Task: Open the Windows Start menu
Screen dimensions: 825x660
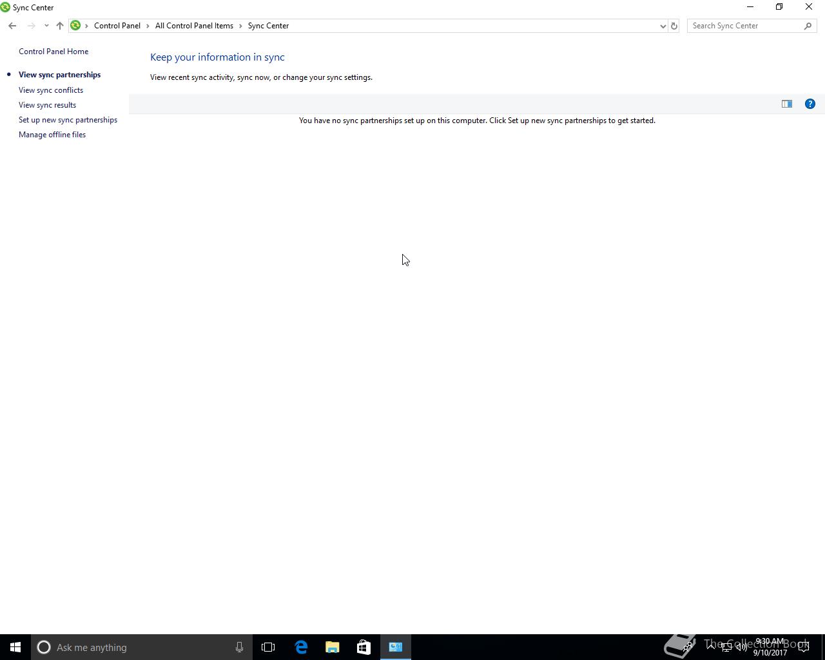Action: (x=15, y=647)
